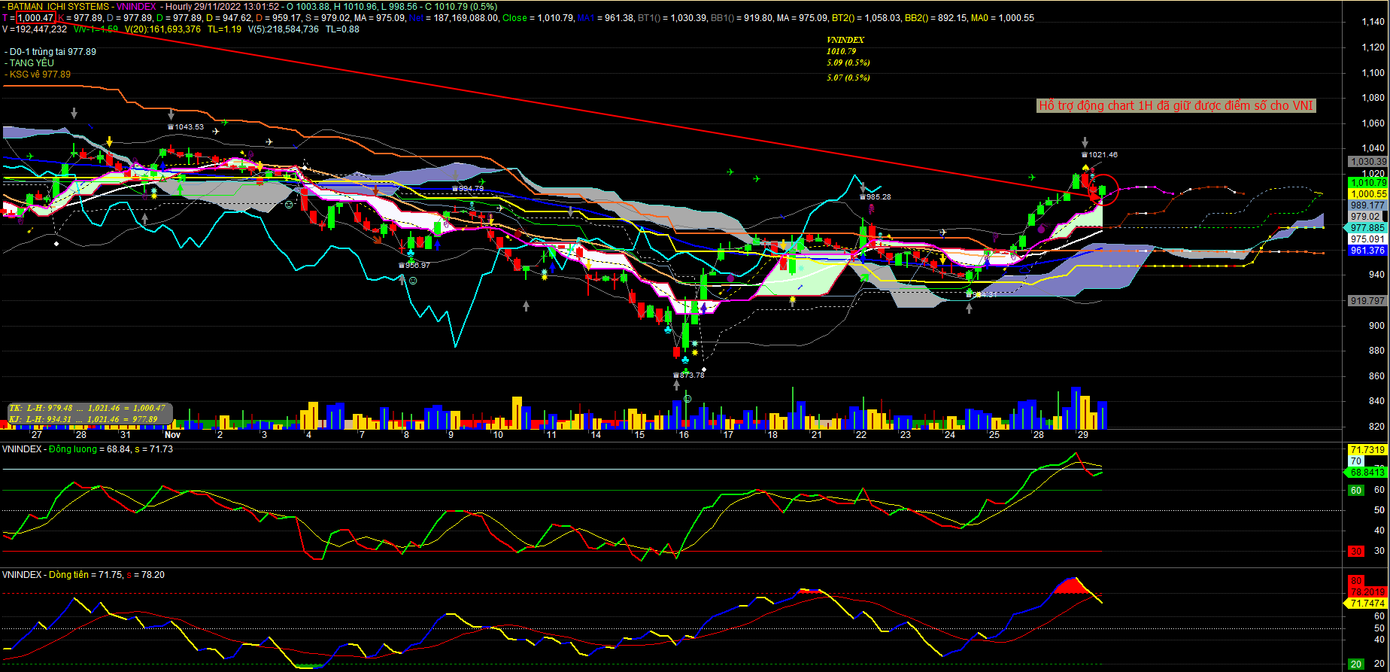Click the gray down arrow above 1021.46
This screenshot has width=1390, height=672.
pyautogui.click(x=1085, y=142)
